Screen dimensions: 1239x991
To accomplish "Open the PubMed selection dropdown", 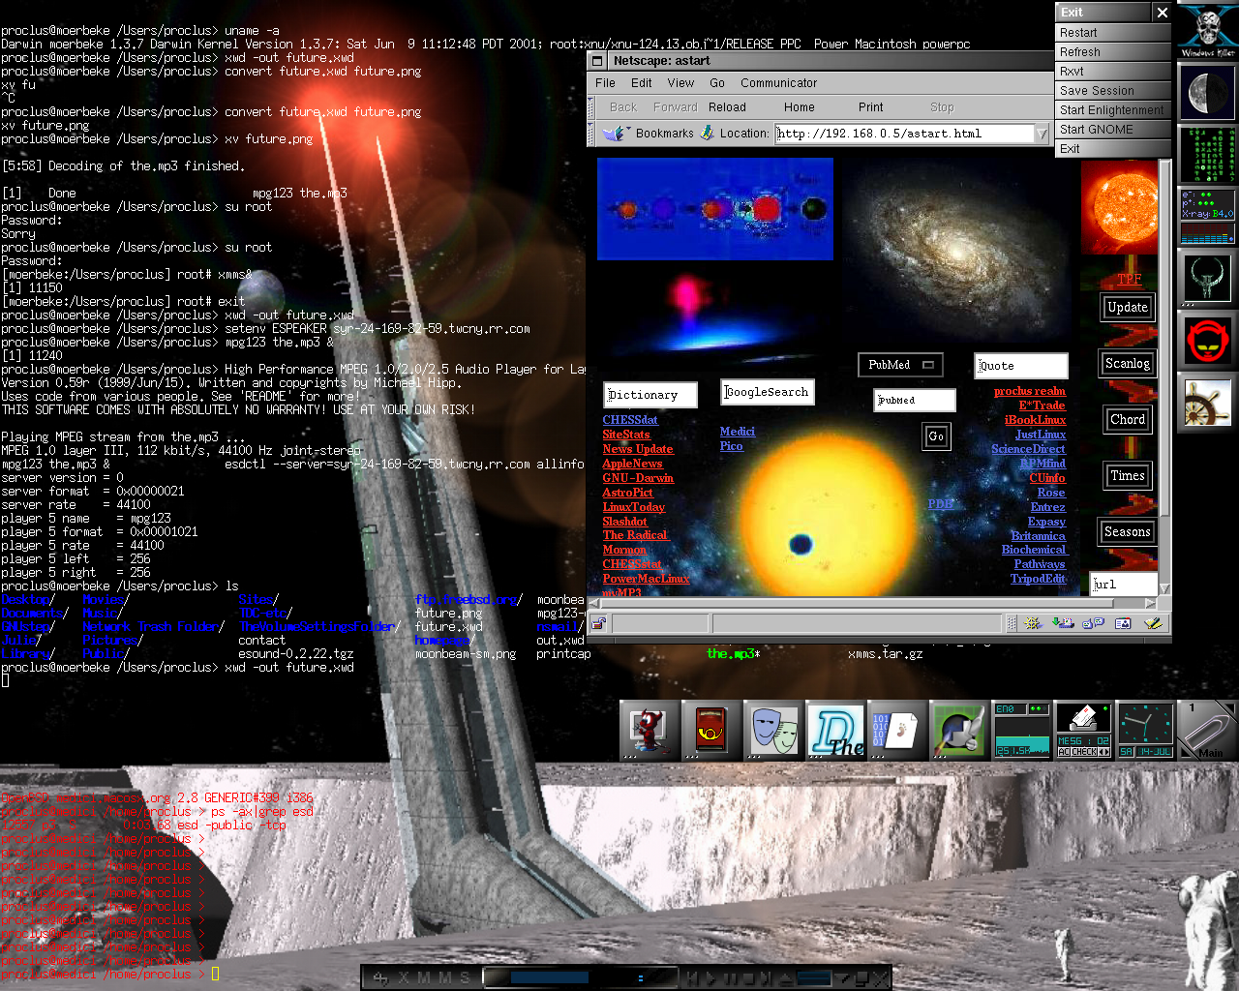I will [927, 365].
